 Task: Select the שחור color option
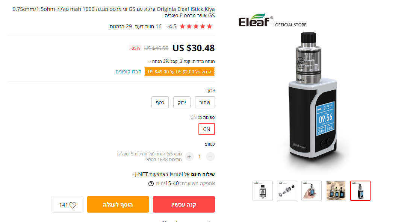(x=205, y=102)
